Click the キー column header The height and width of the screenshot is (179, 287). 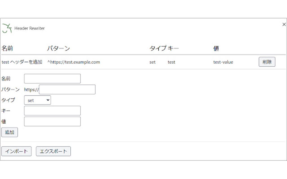[173, 49]
